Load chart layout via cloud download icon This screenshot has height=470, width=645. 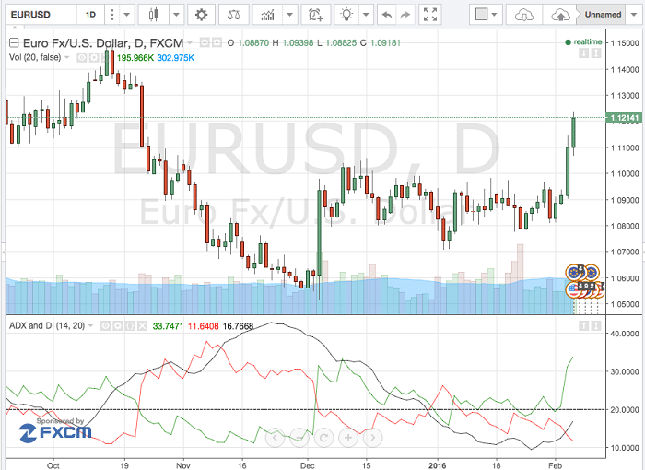point(524,15)
